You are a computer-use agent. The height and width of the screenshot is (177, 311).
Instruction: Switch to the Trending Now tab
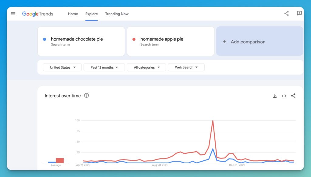coord(117,14)
